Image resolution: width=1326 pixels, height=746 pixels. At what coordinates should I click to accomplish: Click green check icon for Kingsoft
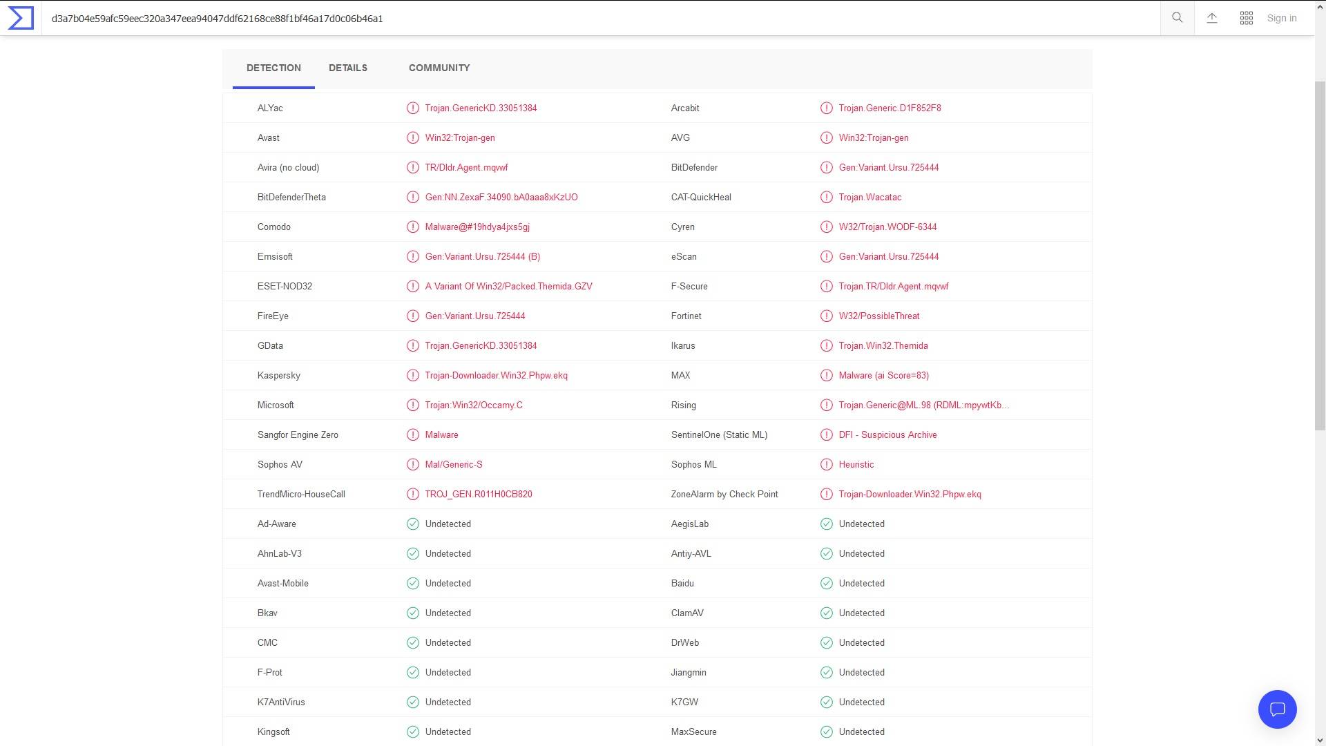click(x=413, y=732)
